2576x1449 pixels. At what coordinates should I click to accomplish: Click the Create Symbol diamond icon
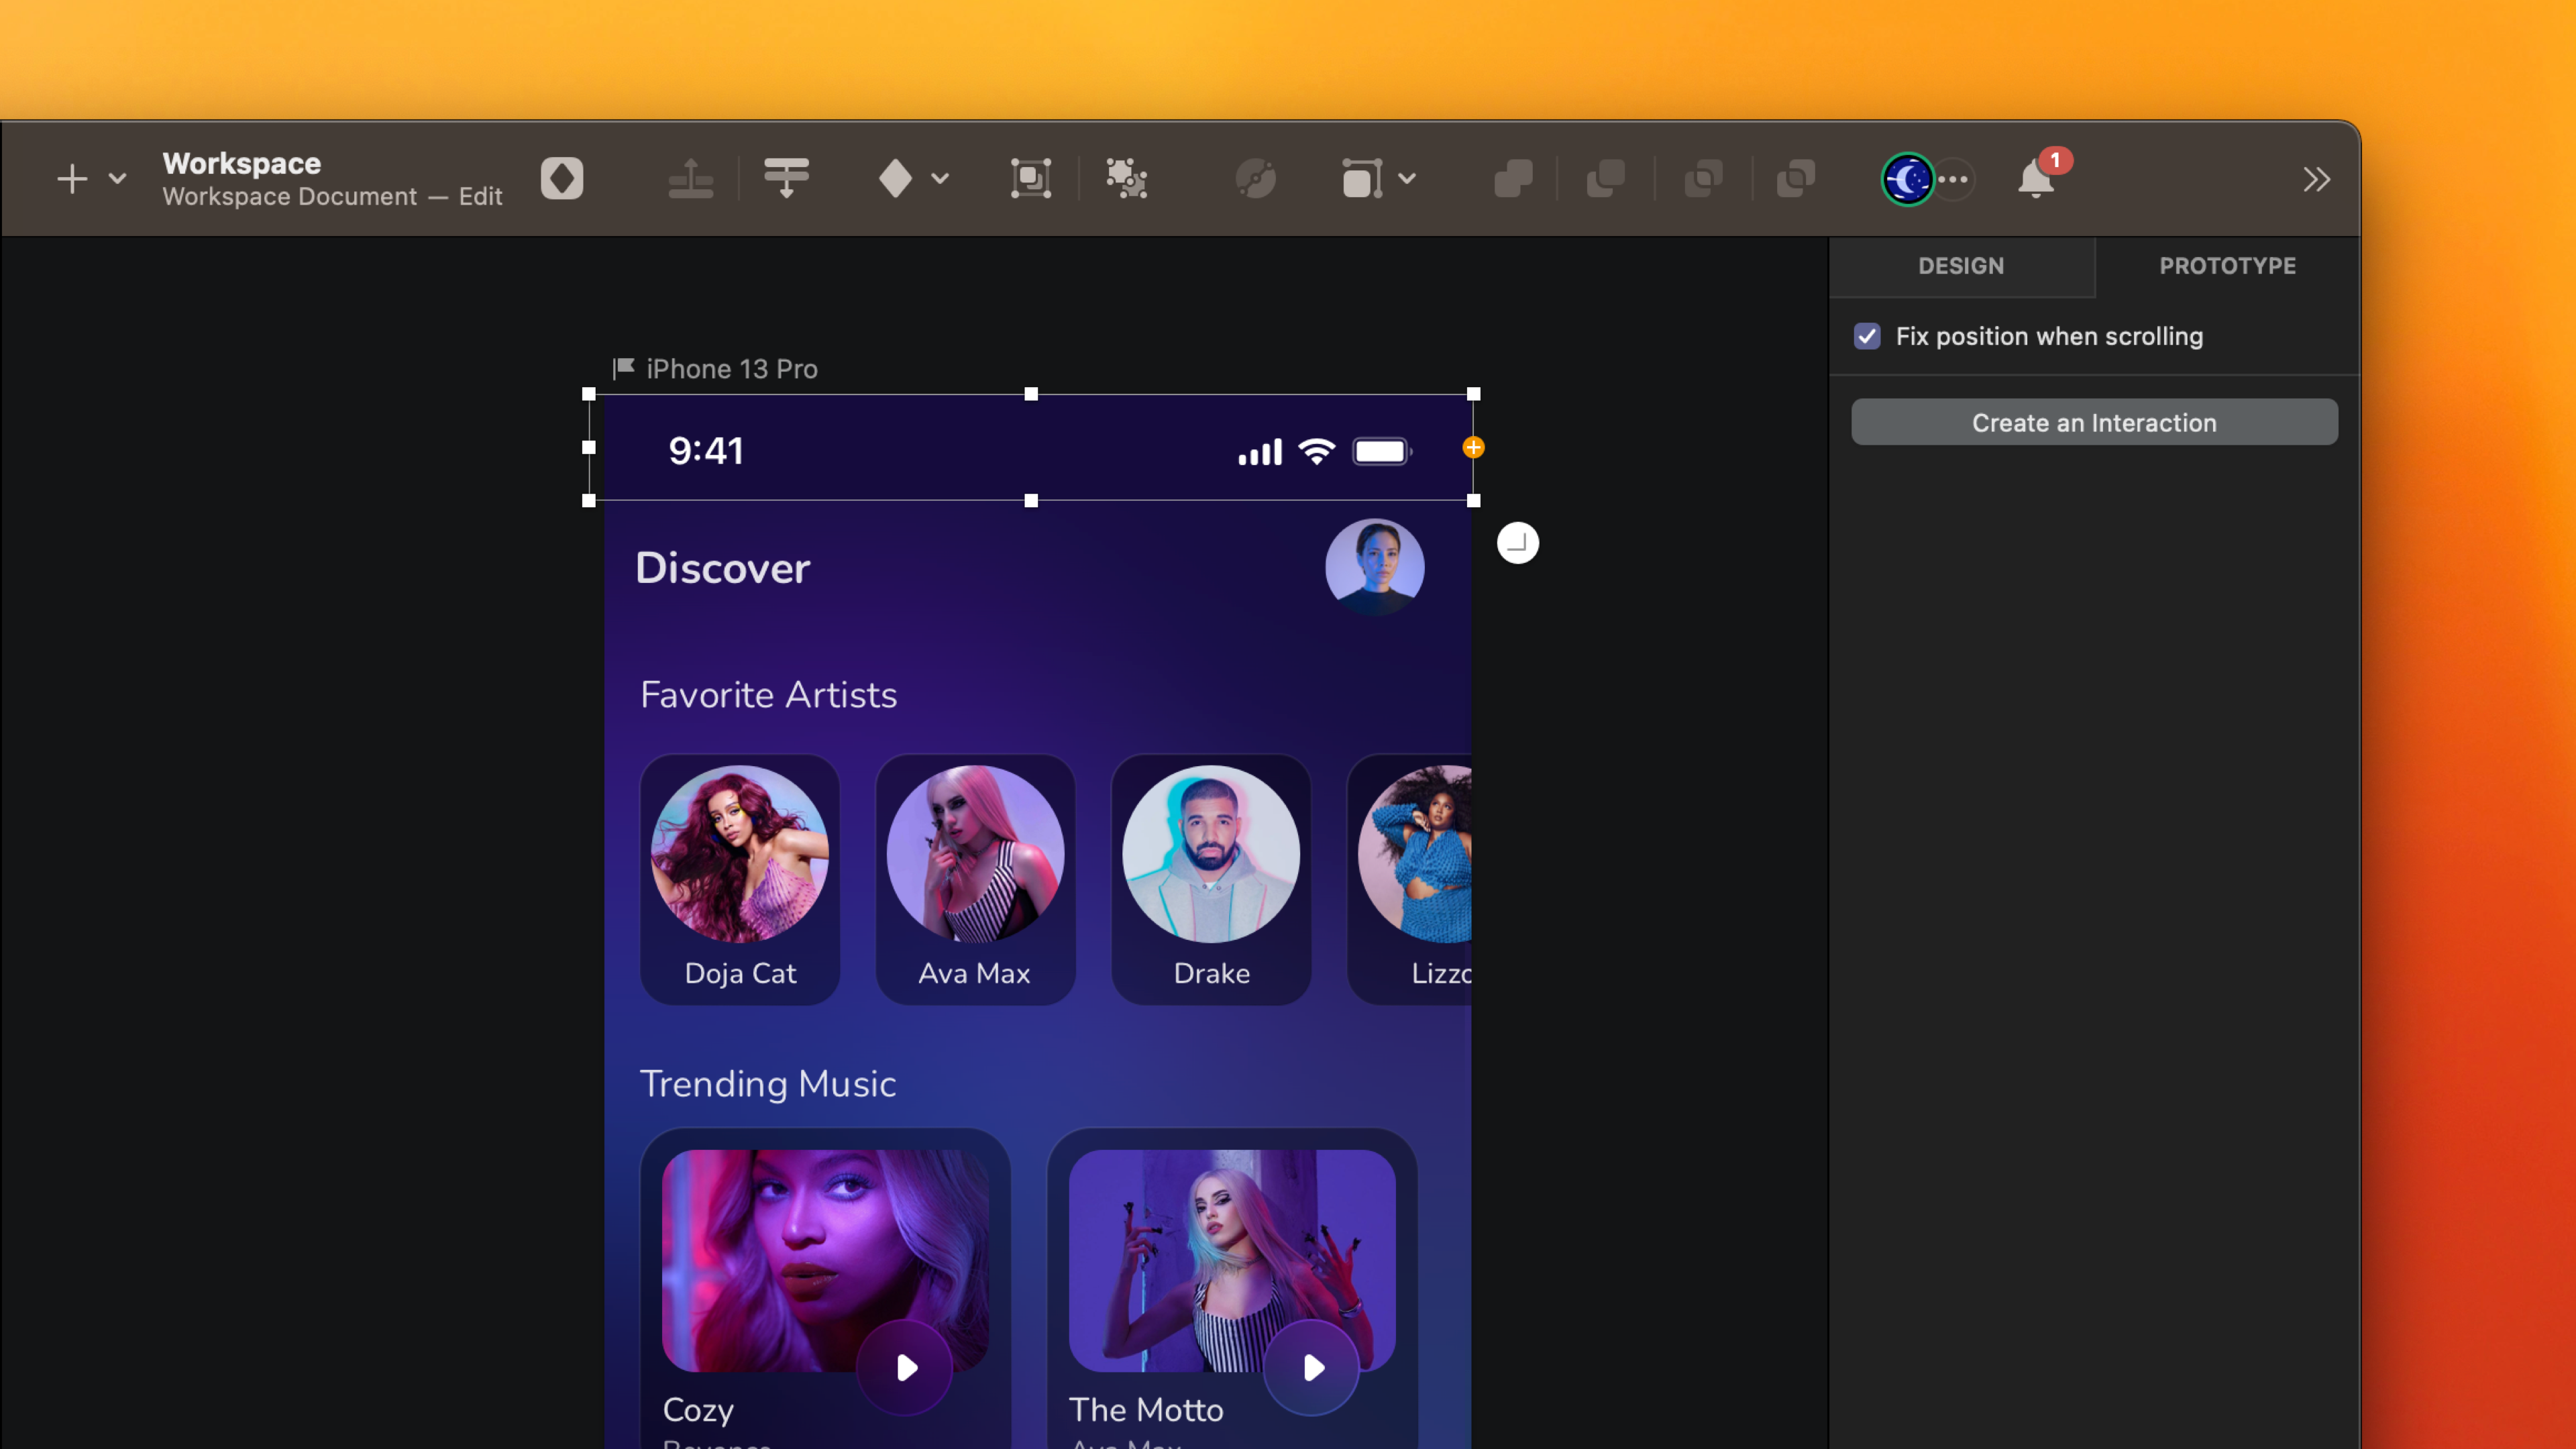click(895, 179)
